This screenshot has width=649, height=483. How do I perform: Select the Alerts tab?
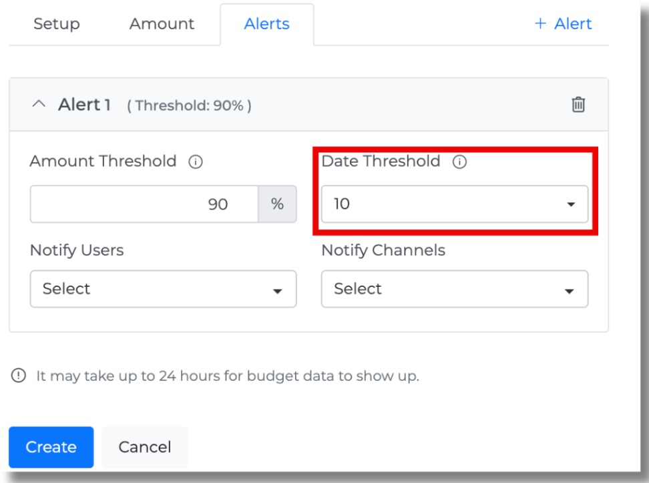coord(266,24)
